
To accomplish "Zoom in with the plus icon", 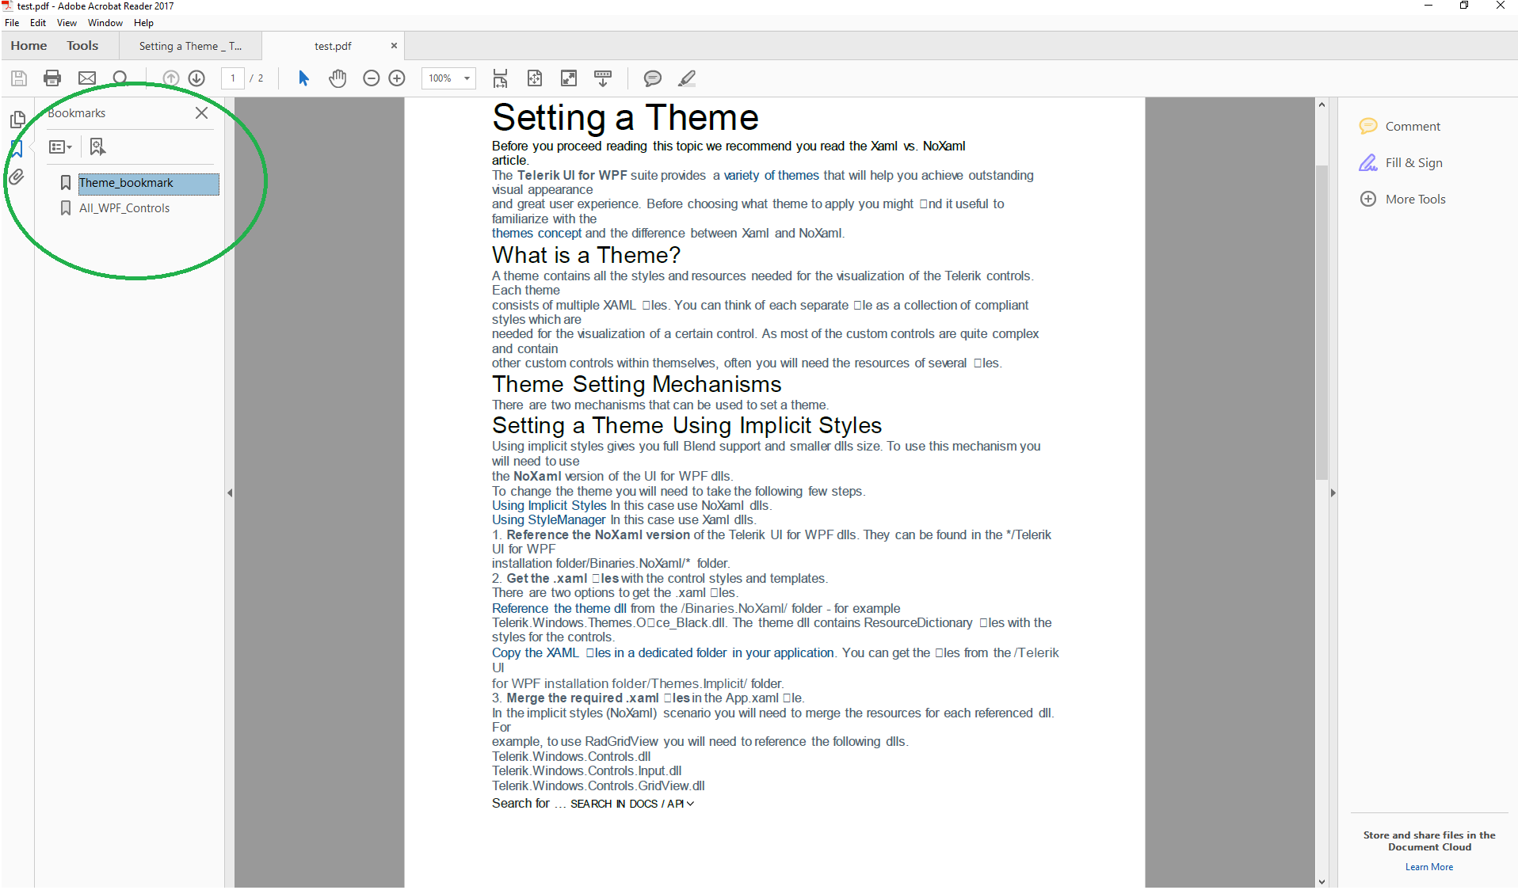I will [397, 78].
